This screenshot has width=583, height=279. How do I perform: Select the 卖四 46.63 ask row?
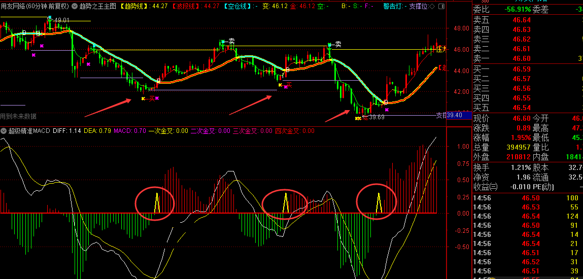[527, 30]
